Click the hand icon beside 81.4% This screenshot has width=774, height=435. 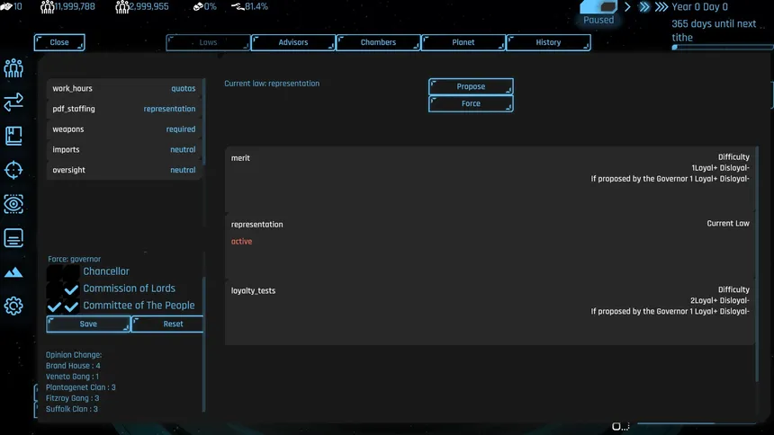tap(238, 7)
